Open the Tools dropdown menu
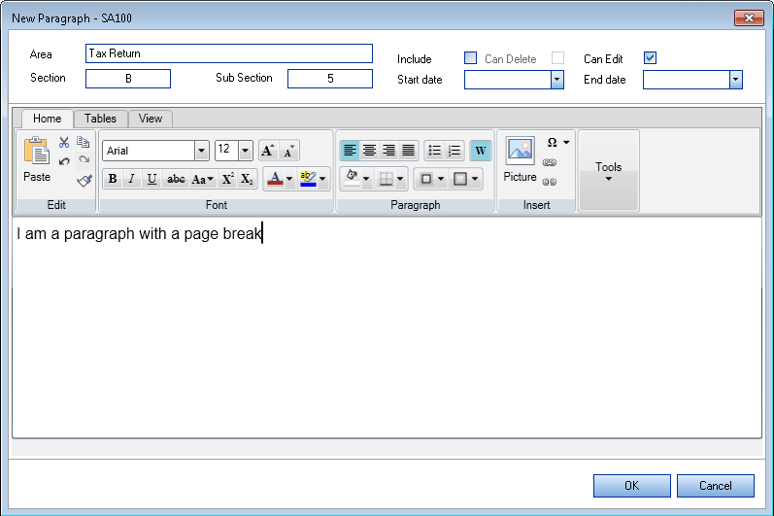This screenshot has width=774, height=516. pyautogui.click(x=608, y=171)
